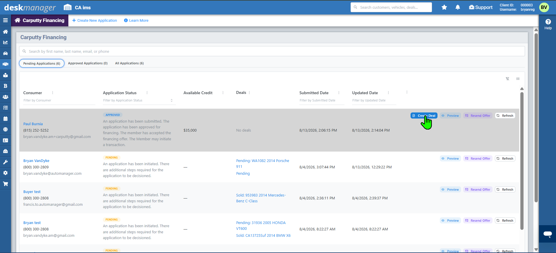Open the Learn More link

click(x=136, y=20)
